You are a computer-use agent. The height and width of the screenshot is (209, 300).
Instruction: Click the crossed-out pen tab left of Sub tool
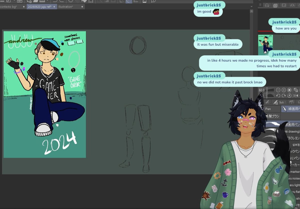tap(267, 102)
